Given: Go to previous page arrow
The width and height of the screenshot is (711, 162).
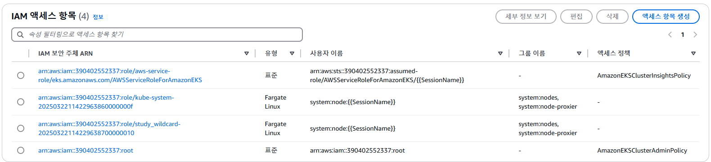Looking at the screenshot, I should tap(670, 35).
